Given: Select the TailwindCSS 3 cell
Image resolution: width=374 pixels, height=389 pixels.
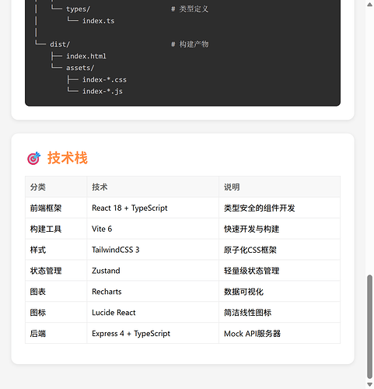Looking at the screenshot, I should [x=153, y=250].
